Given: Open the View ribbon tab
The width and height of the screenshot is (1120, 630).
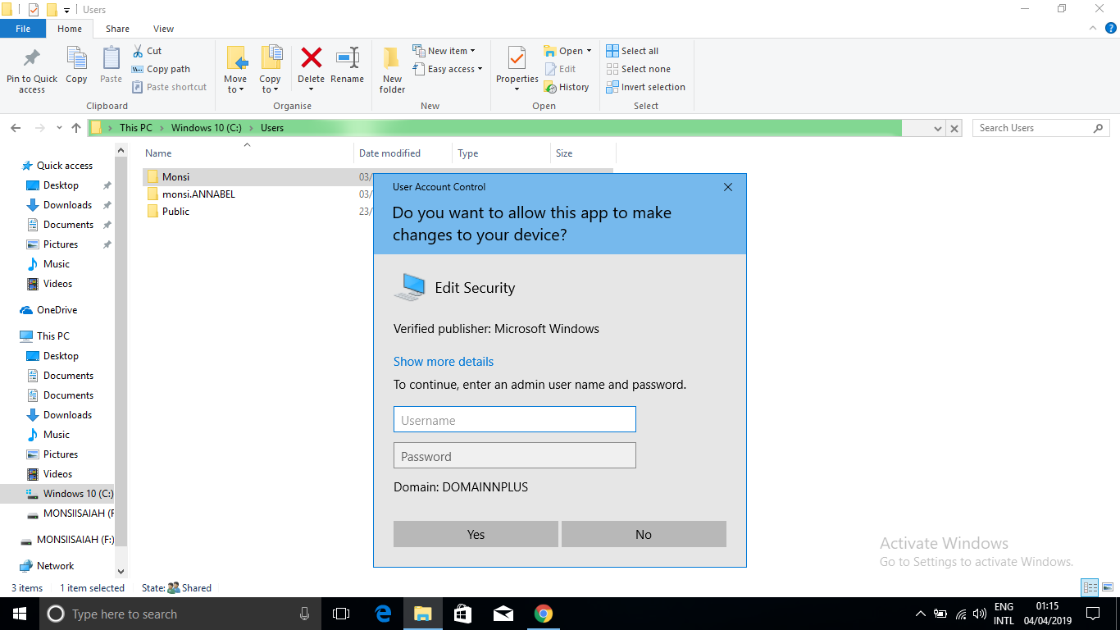Looking at the screenshot, I should pos(162,28).
